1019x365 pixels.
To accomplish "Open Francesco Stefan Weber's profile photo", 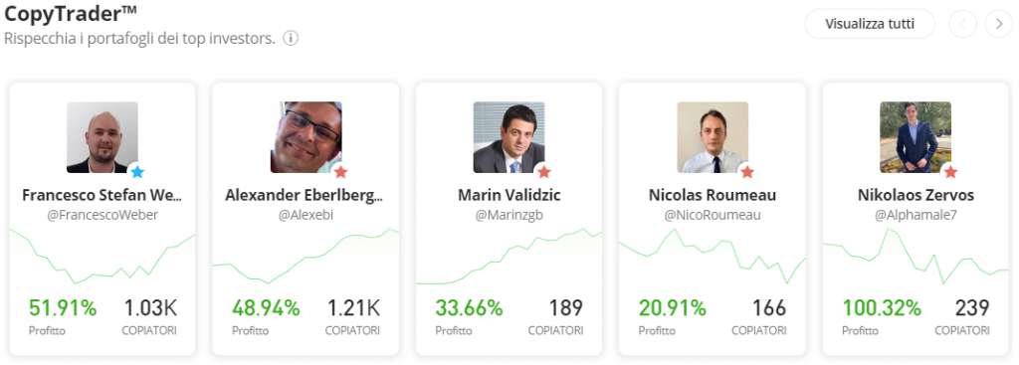I will 102,137.
